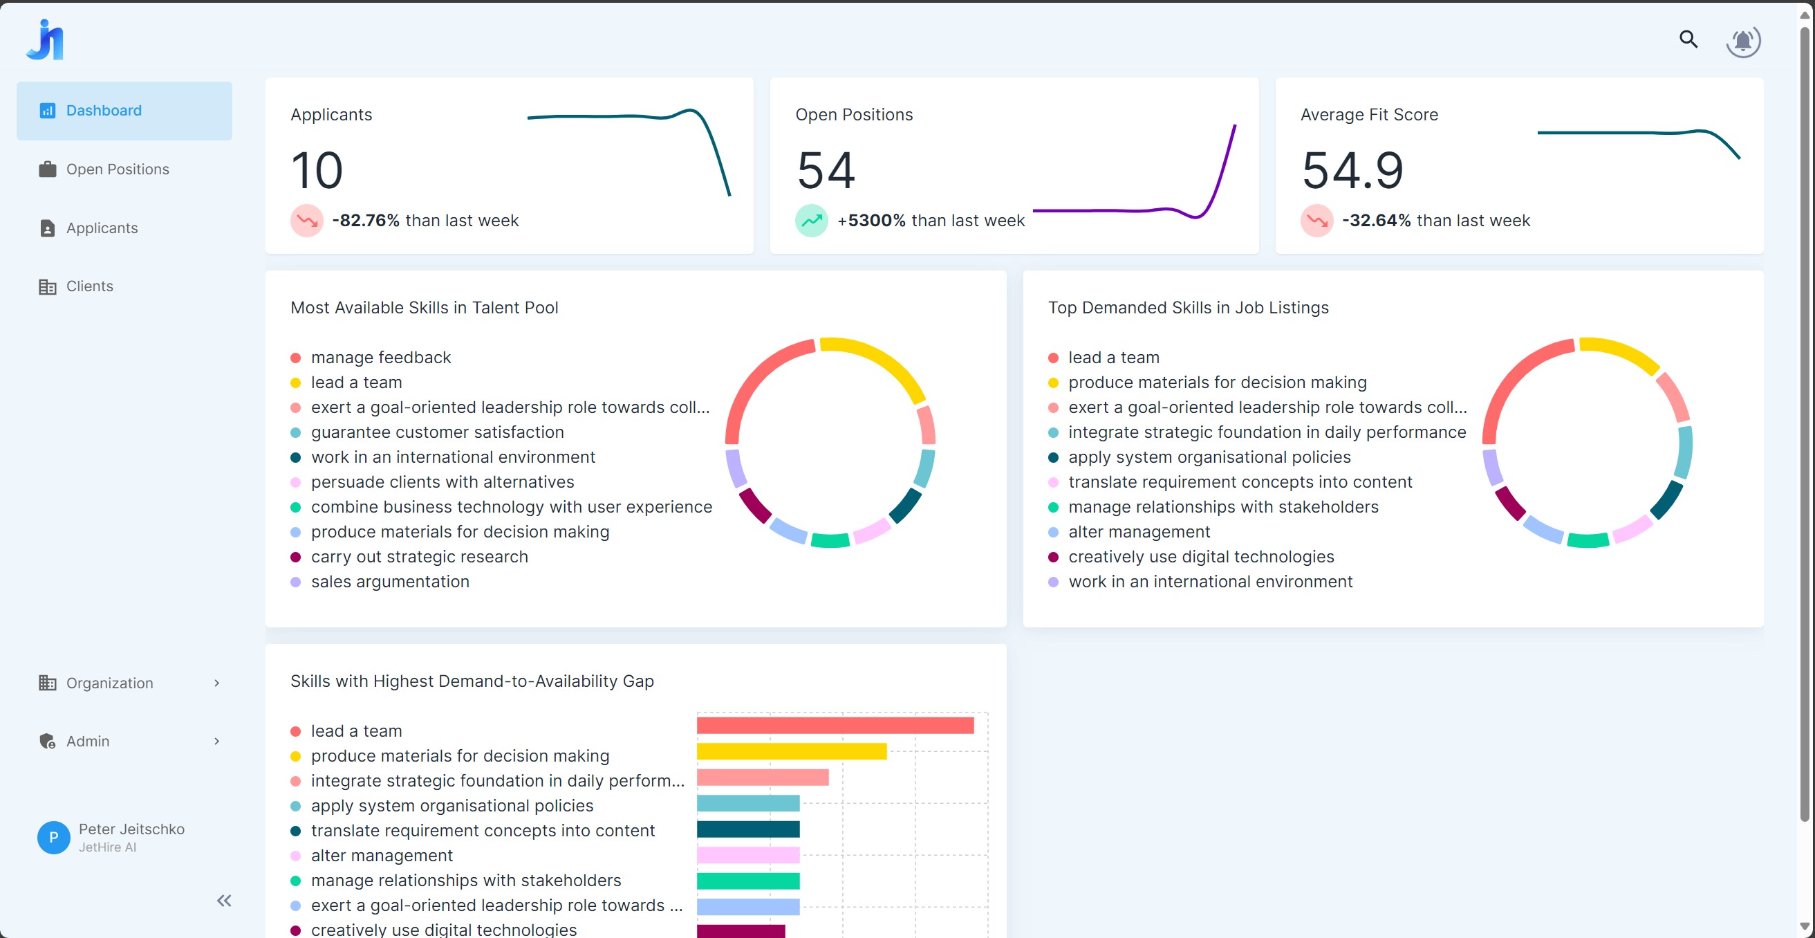Screen dimensions: 1815x938
Task: Open the Clients menu item
Action: (89, 286)
